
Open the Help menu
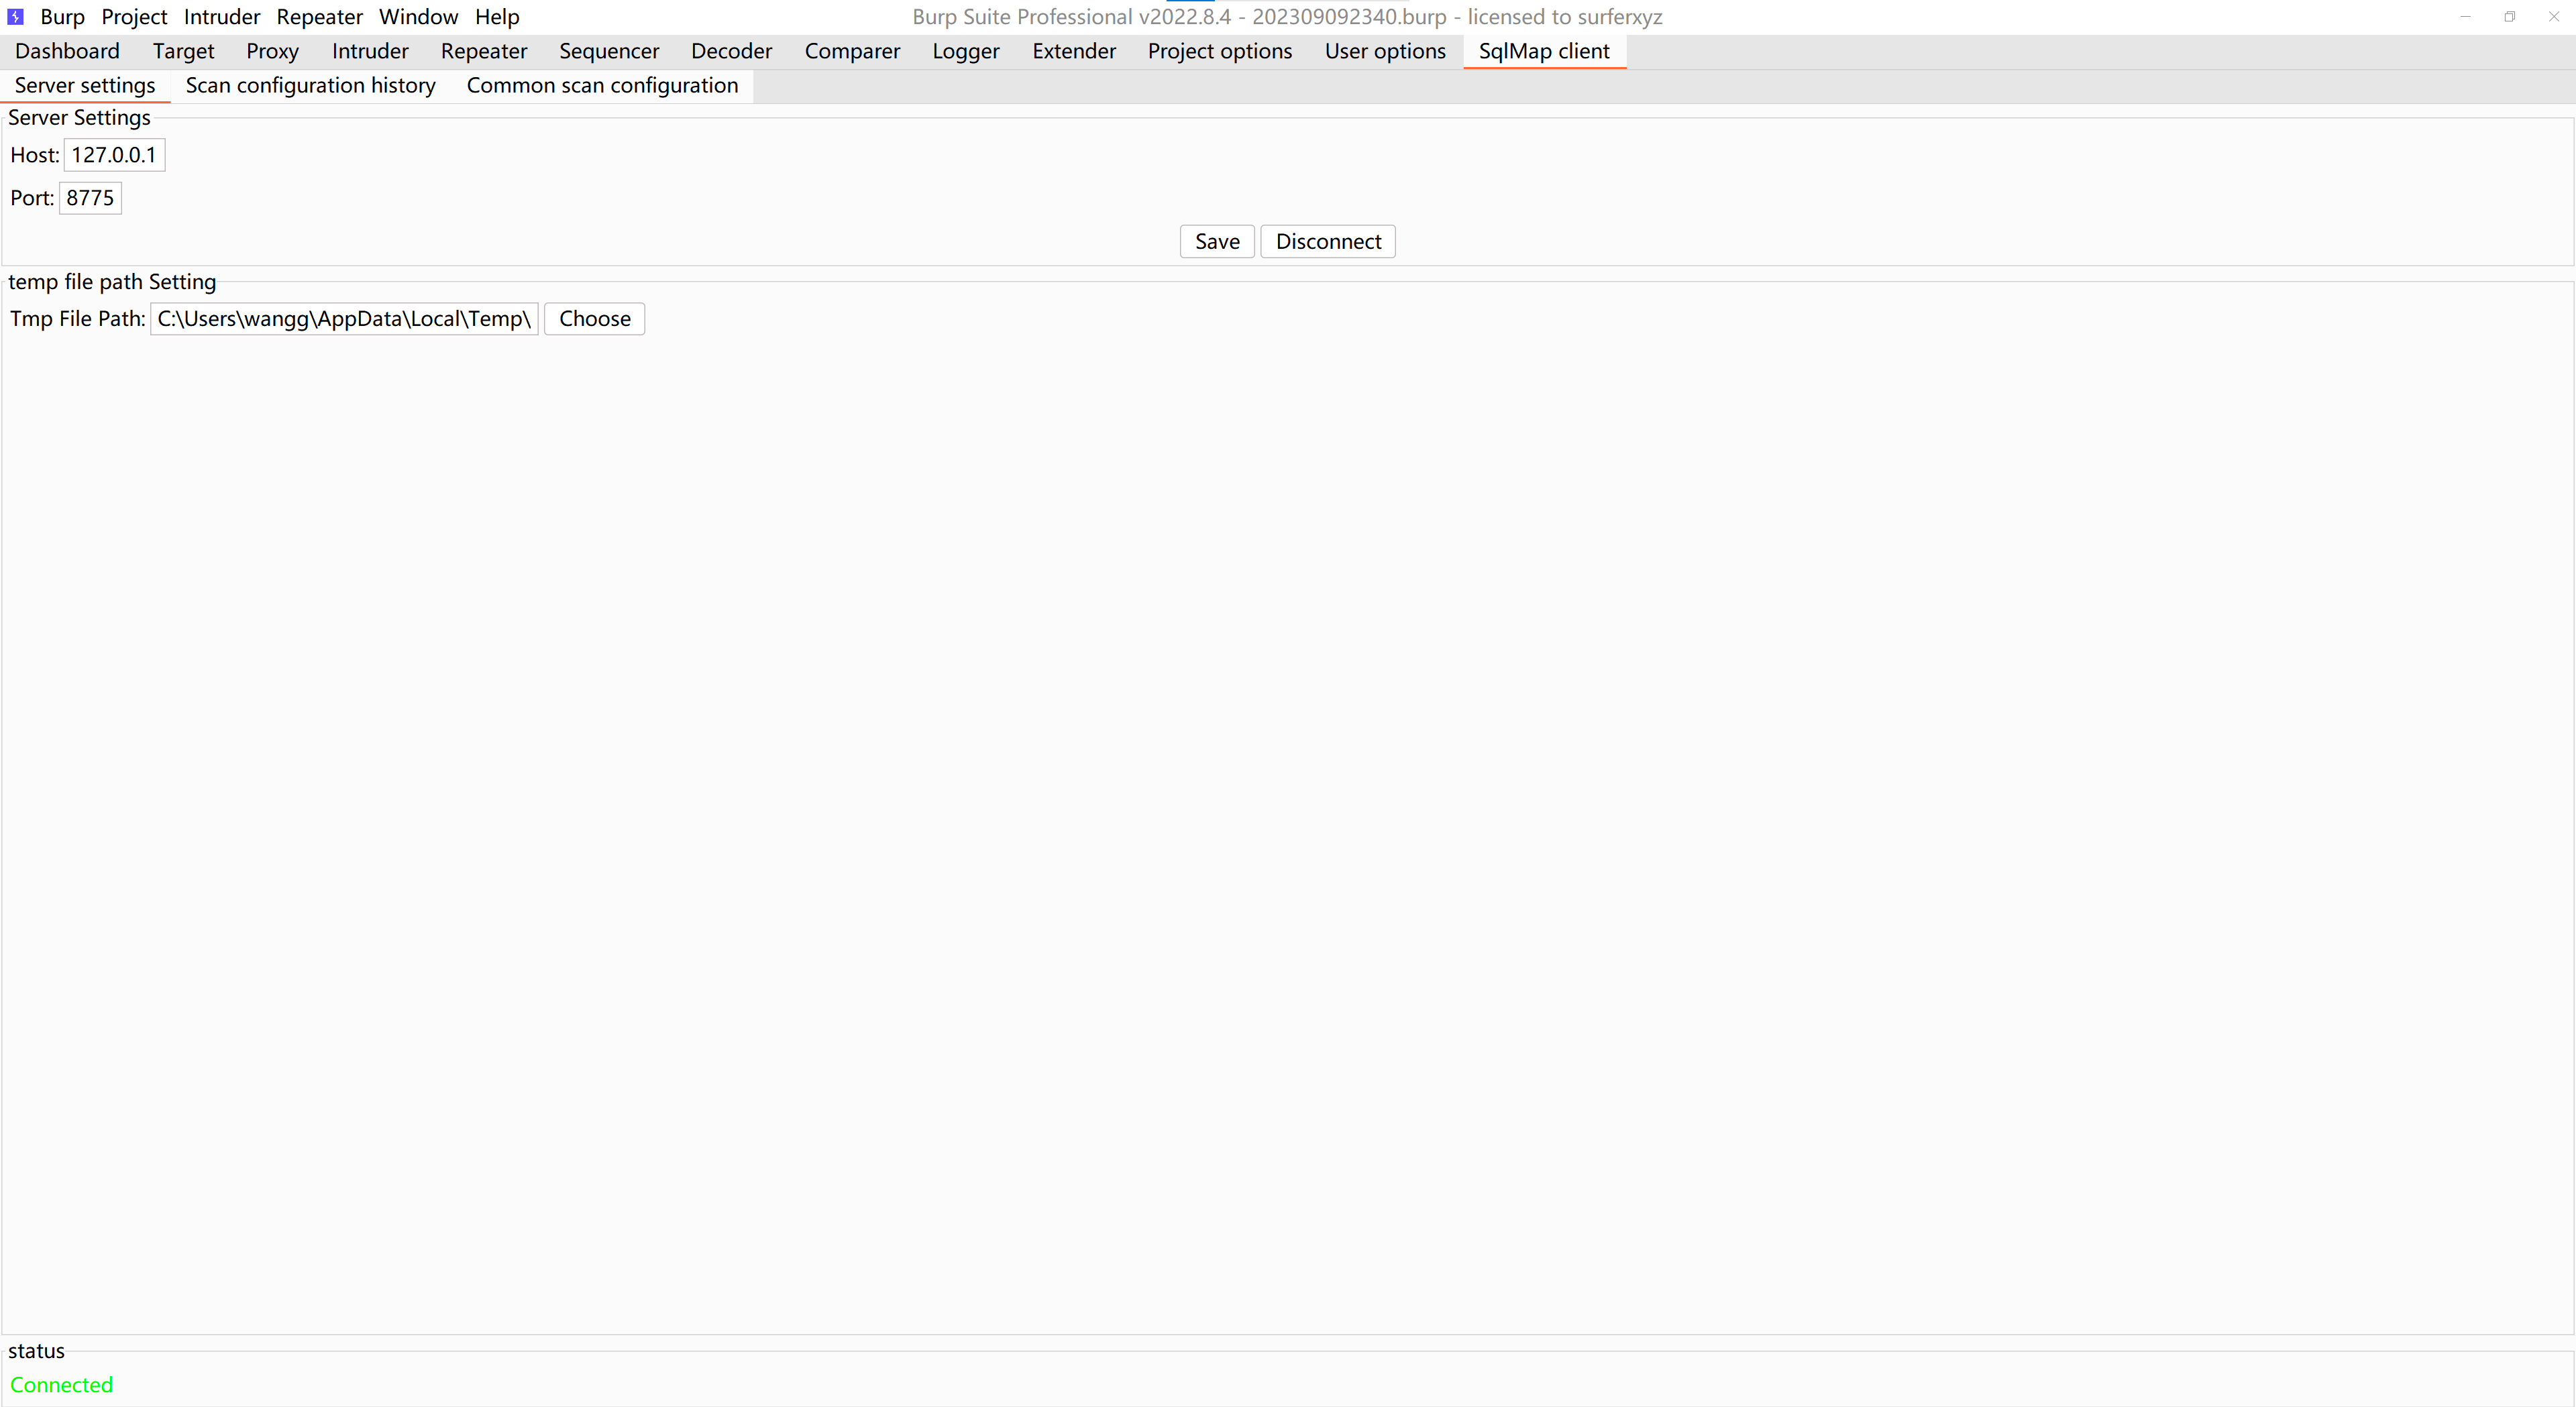[x=496, y=17]
